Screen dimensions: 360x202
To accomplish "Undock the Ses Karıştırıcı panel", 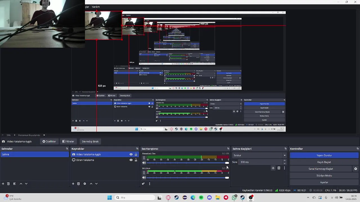I will (228, 149).
